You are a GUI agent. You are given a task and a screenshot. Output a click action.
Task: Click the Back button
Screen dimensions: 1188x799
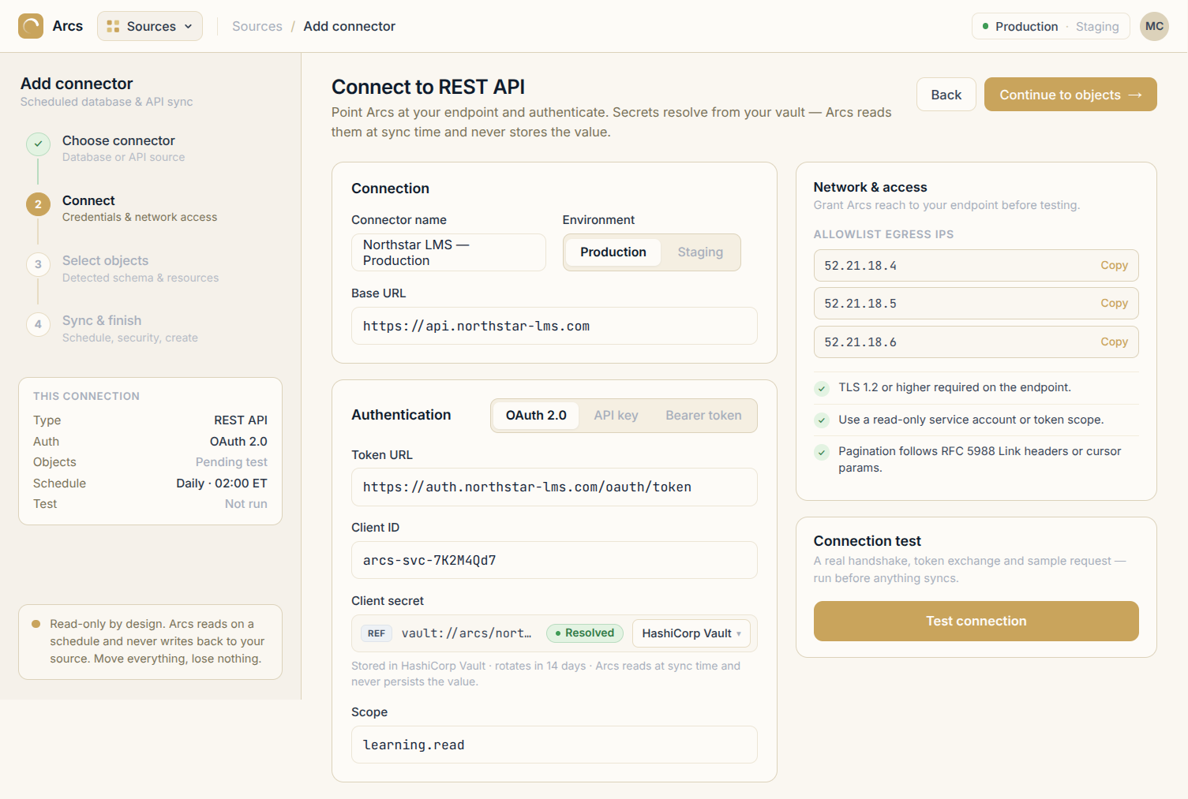click(x=946, y=95)
